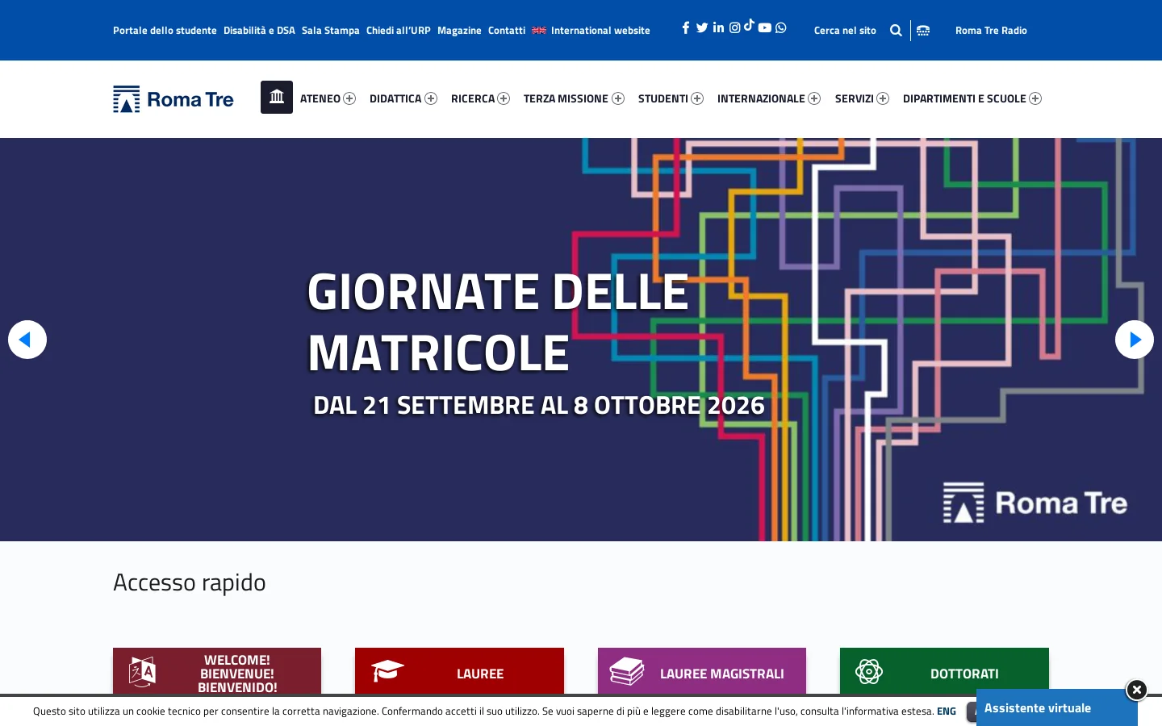Expand the RICERCA menu
Screen dimensions: 1162x726
pyautogui.click(x=504, y=98)
